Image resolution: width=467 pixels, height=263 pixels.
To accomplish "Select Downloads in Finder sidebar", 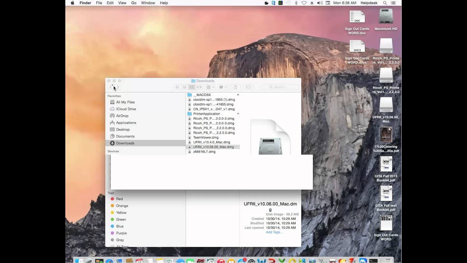I will coord(146,143).
